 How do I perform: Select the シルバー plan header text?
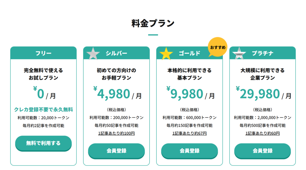117,53
